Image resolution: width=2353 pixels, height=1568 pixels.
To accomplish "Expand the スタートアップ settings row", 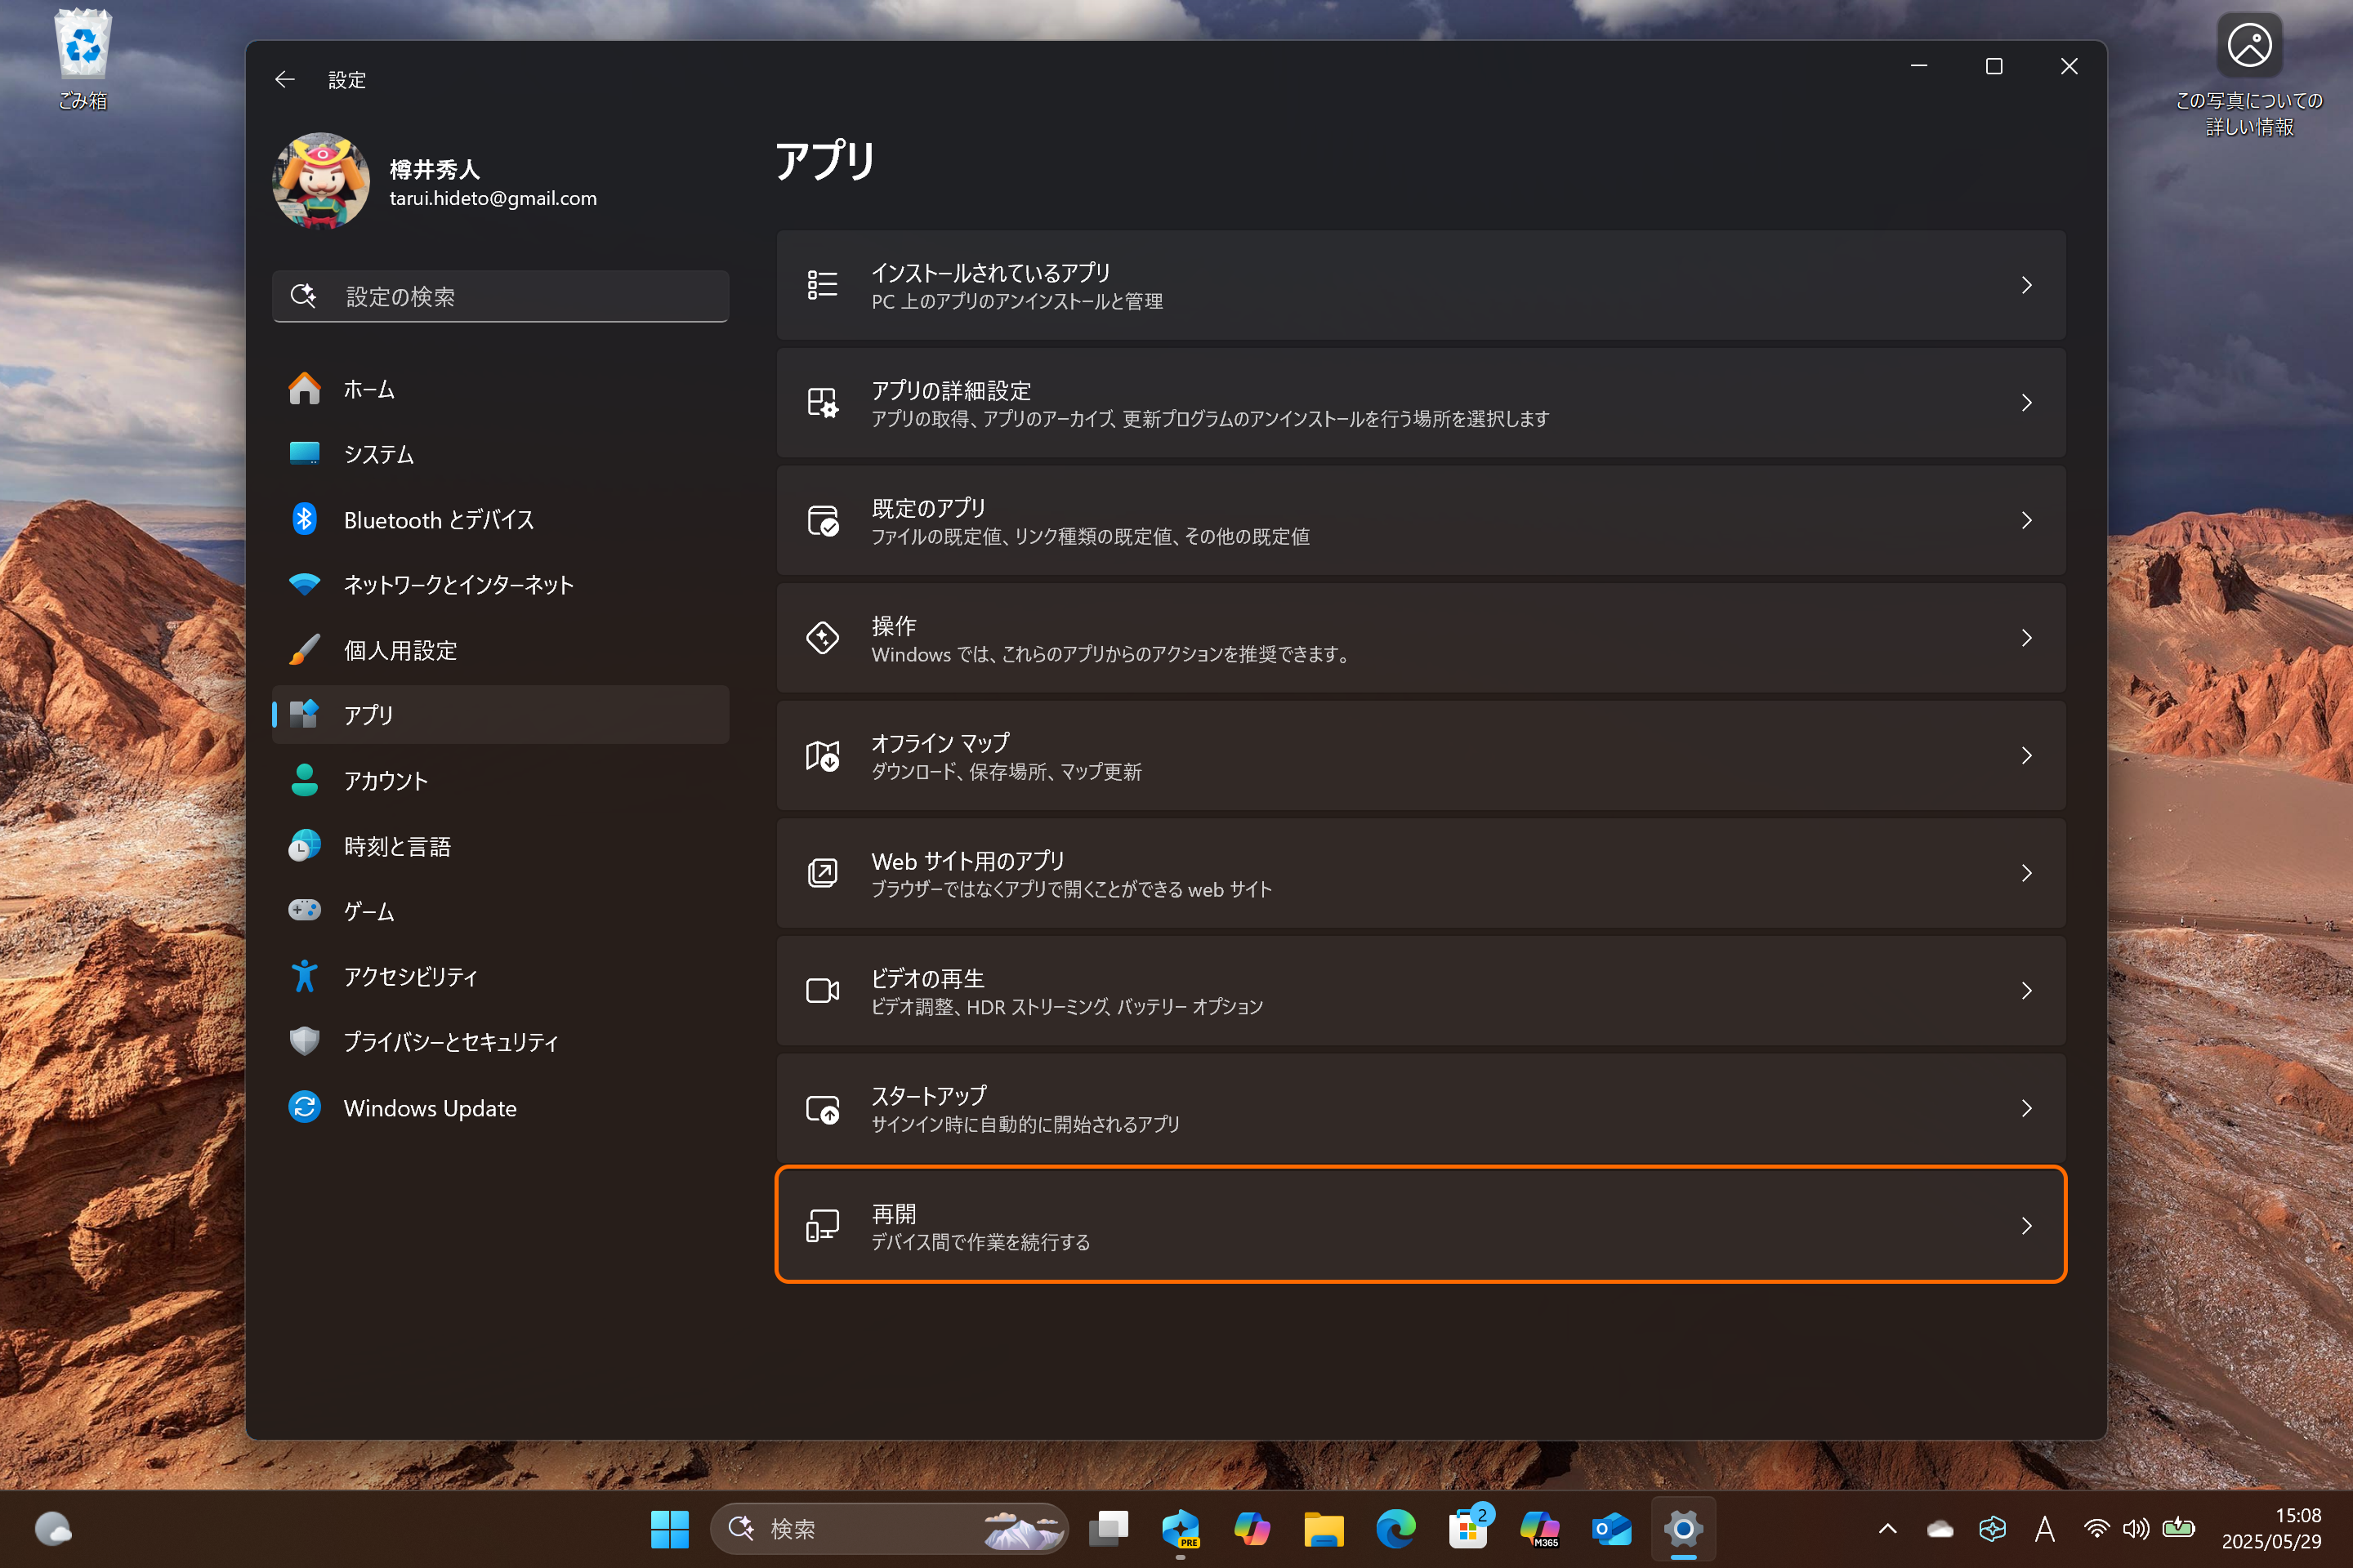I will click(1421, 1107).
